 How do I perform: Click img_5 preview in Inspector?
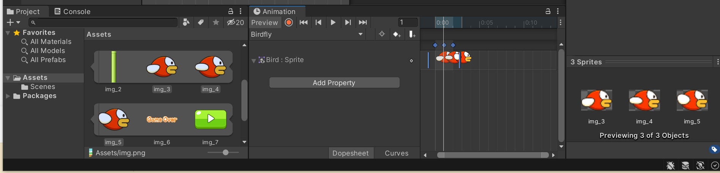692,100
